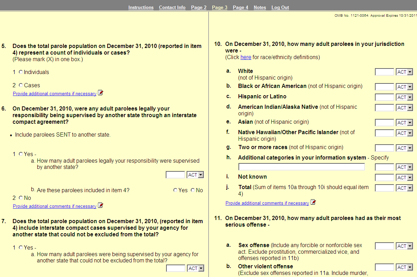The image size is (417, 277).
Task: Go to Page 2 in top navigation
Action: 198,8
